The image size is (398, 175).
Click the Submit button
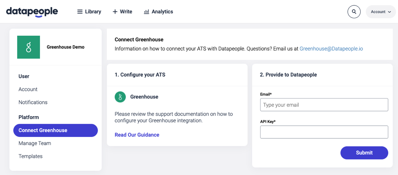[364, 153]
